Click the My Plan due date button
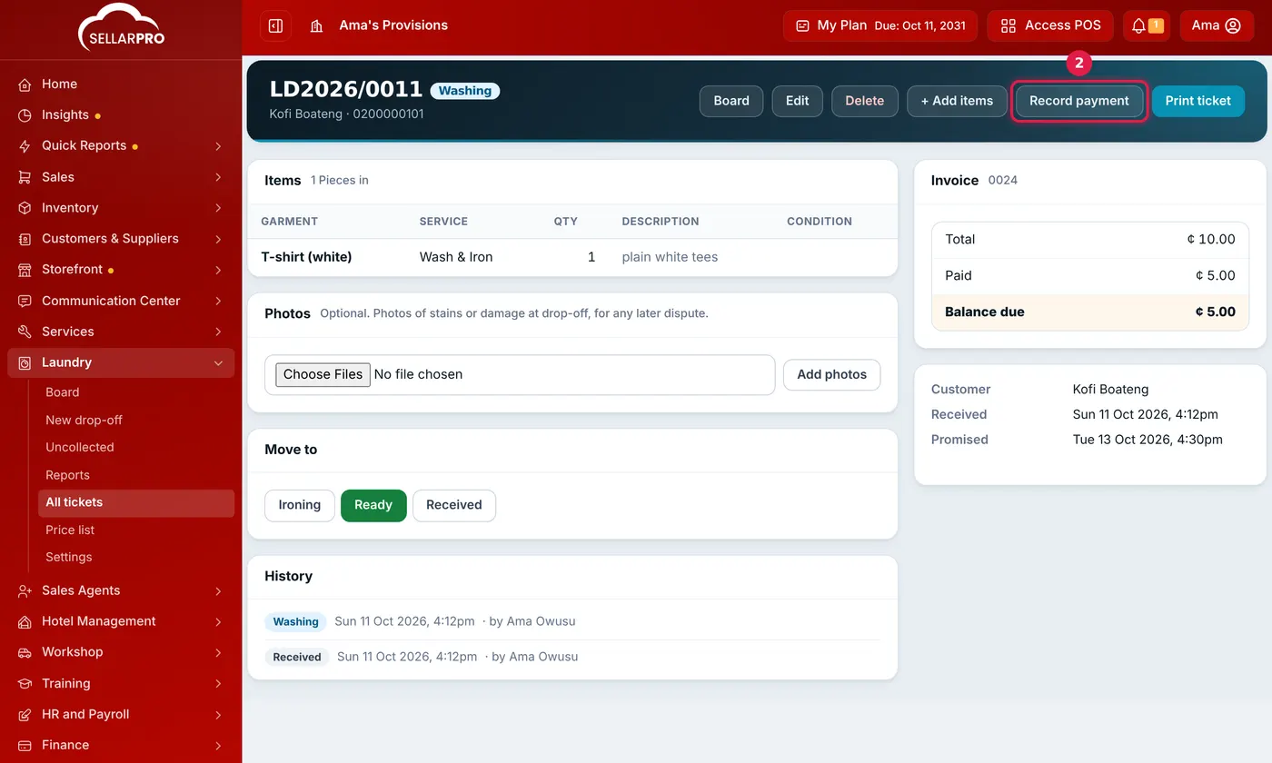 [880, 25]
